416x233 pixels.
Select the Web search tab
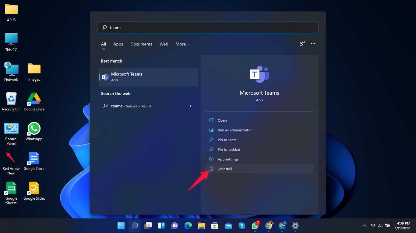(x=164, y=44)
